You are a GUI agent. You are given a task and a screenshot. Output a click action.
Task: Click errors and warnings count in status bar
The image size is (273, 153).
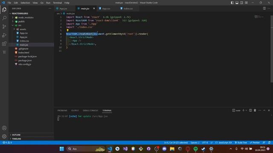(7, 143)
